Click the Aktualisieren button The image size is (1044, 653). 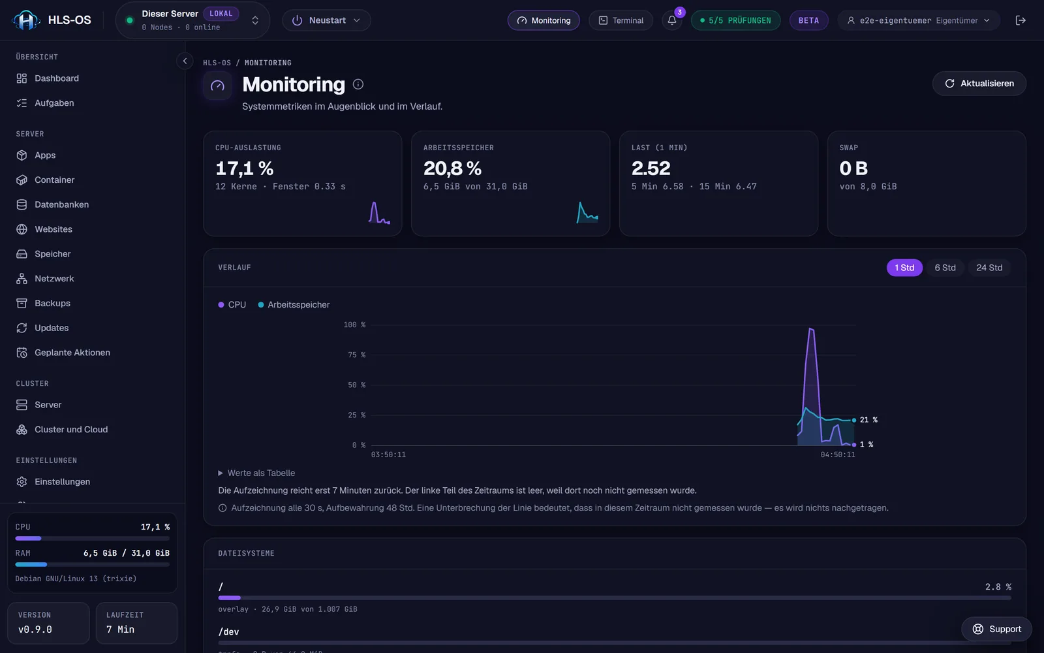click(x=979, y=84)
